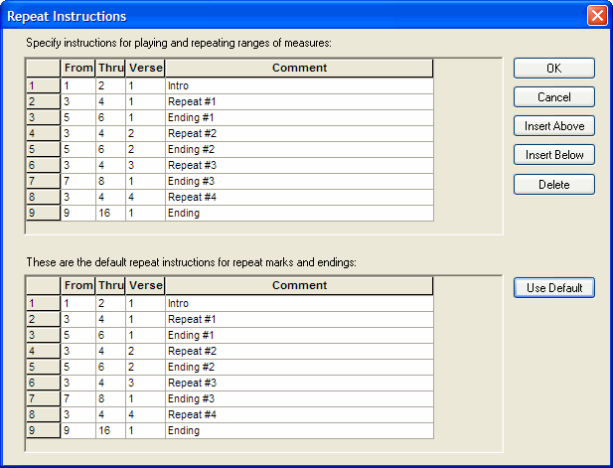
Task: Click From cell of row 7 in upper table
Action: (77, 182)
